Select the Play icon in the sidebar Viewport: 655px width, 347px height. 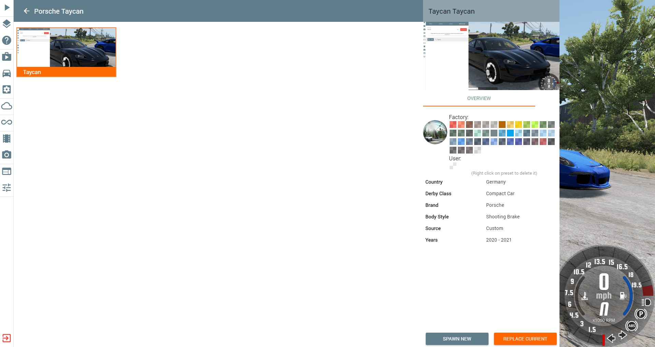[6, 8]
